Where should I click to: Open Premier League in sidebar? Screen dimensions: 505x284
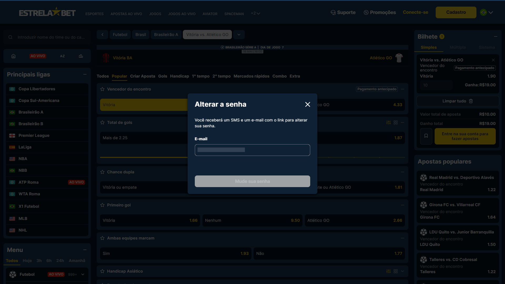click(x=47, y=135)
